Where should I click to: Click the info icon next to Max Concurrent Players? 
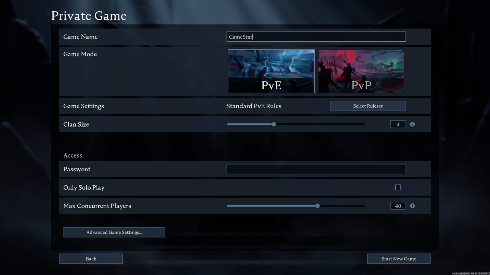click(412, 206)
